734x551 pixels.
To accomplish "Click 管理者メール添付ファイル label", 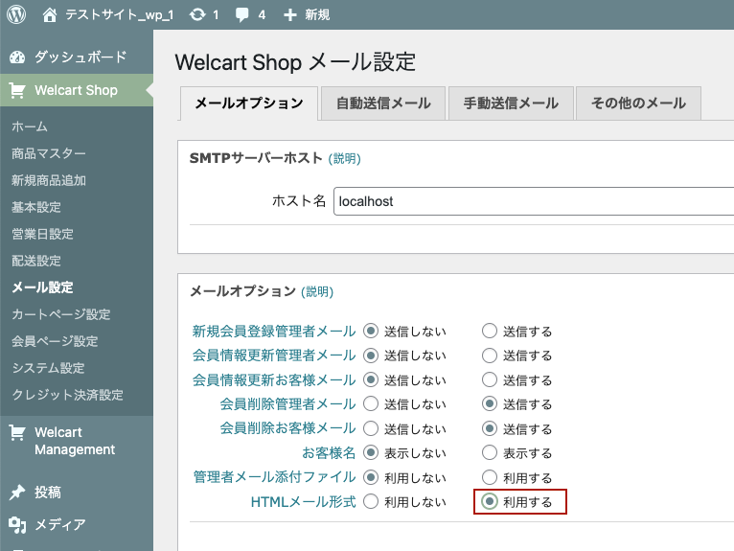I will coord(274,477).
